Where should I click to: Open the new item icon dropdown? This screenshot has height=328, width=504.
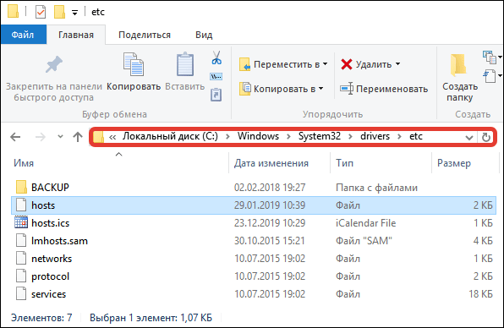click(492, 57)
